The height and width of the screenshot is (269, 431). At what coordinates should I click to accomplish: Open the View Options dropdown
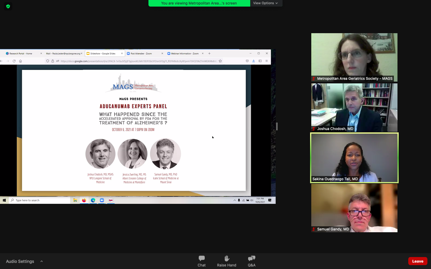coord(266,3)
